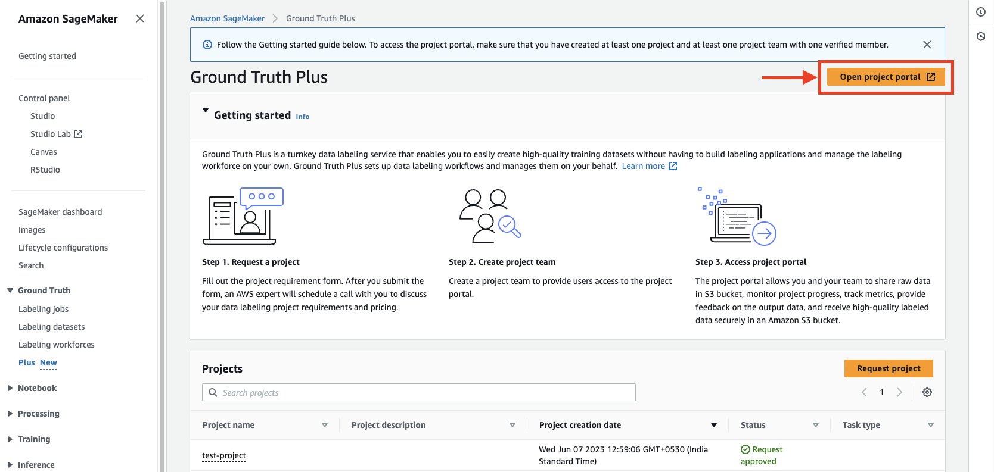
Task: Click the Learn more link
Action: [644, 166]
